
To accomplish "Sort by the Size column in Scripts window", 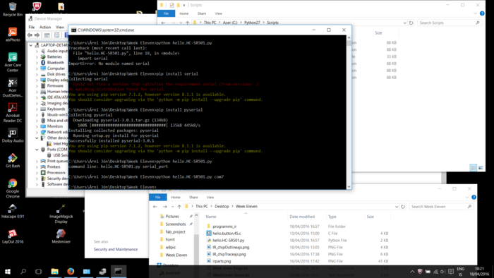I will point(378,32).
